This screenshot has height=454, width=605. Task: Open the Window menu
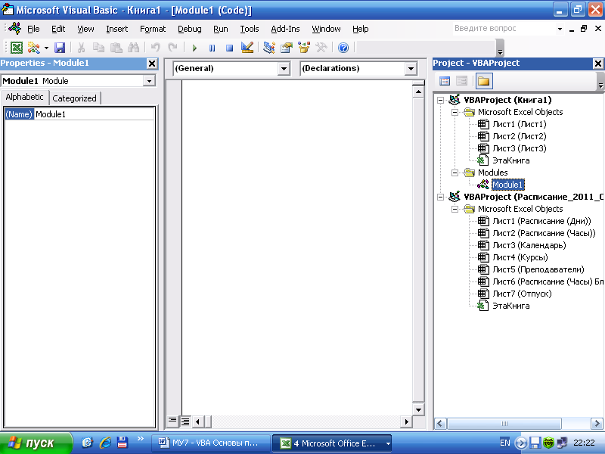(326, 29)
